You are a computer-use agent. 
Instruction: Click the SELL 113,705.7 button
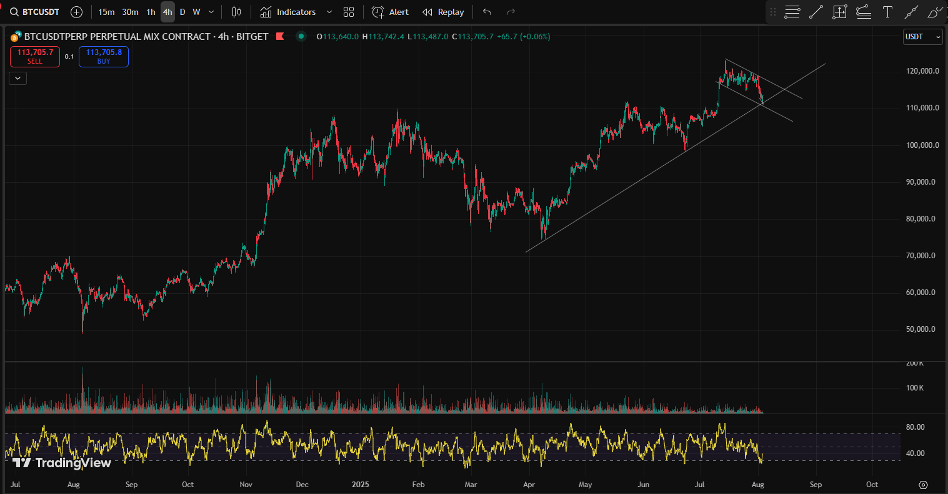click(x=35, y=57)
